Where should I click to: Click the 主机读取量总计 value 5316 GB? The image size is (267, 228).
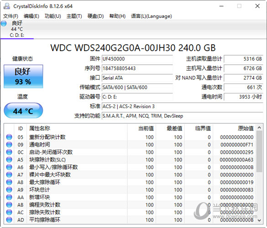[x=244, y=59]
